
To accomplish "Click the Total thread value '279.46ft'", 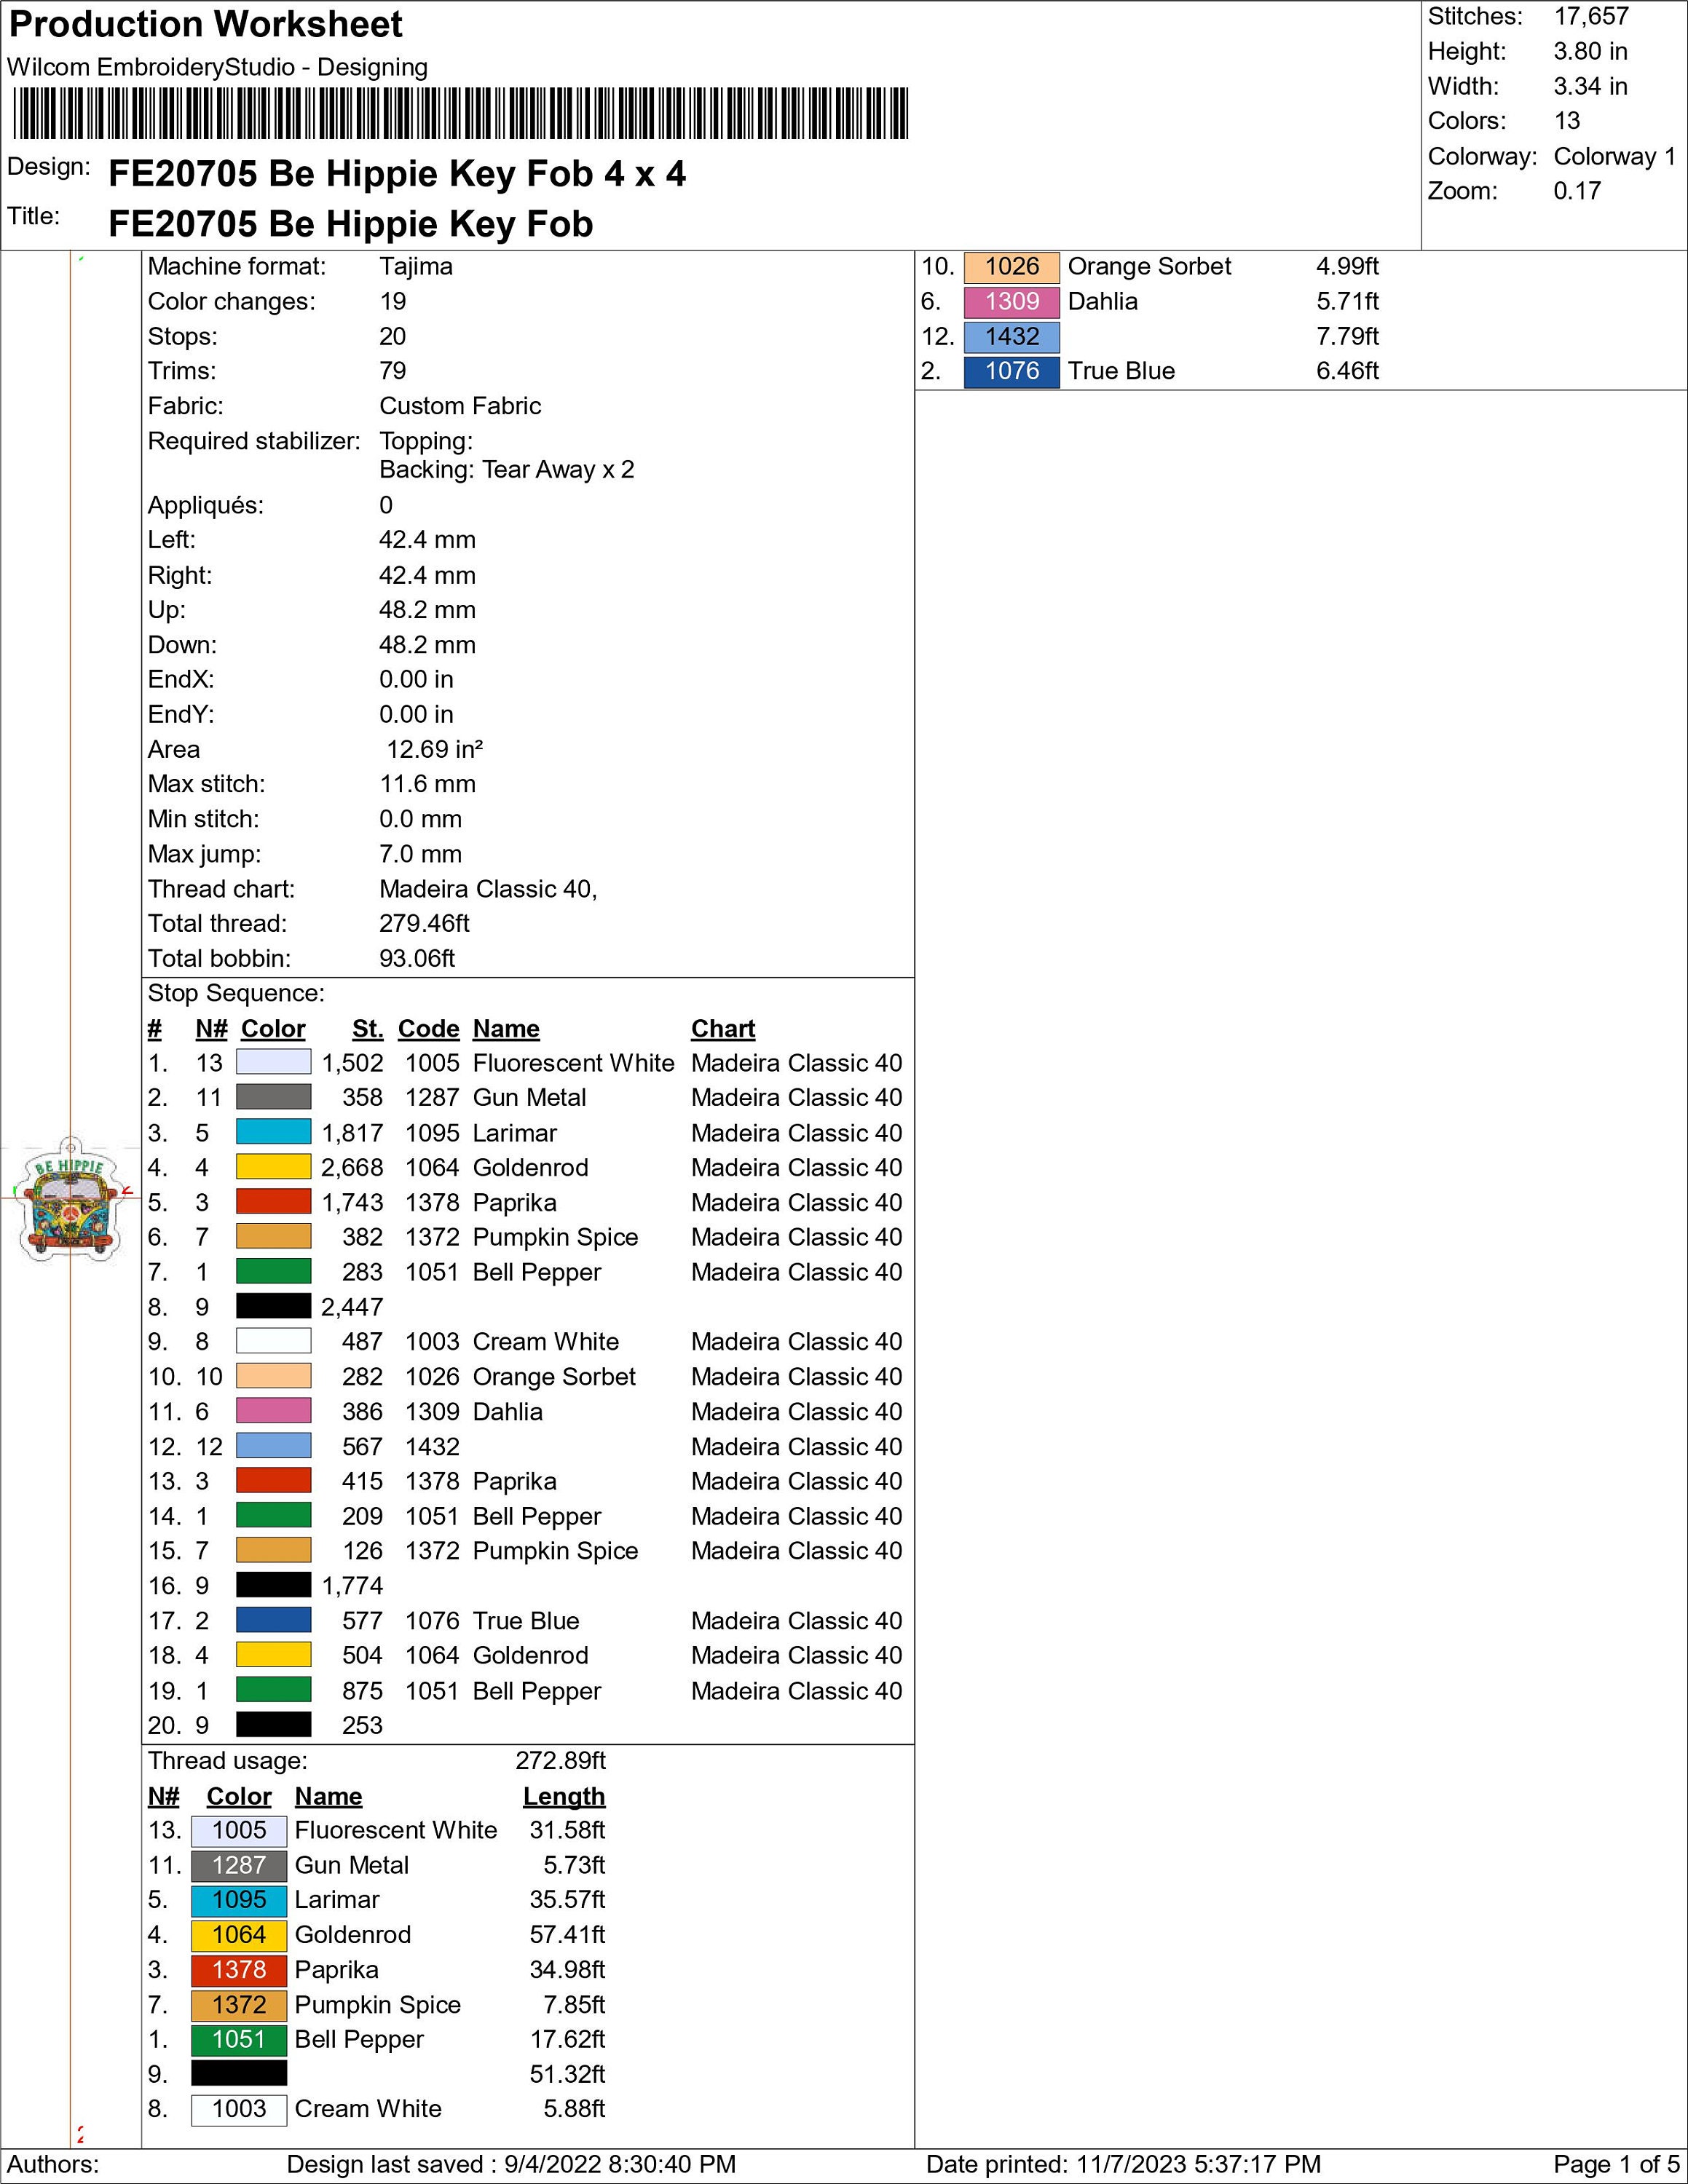I will click(x=424, y=923).
